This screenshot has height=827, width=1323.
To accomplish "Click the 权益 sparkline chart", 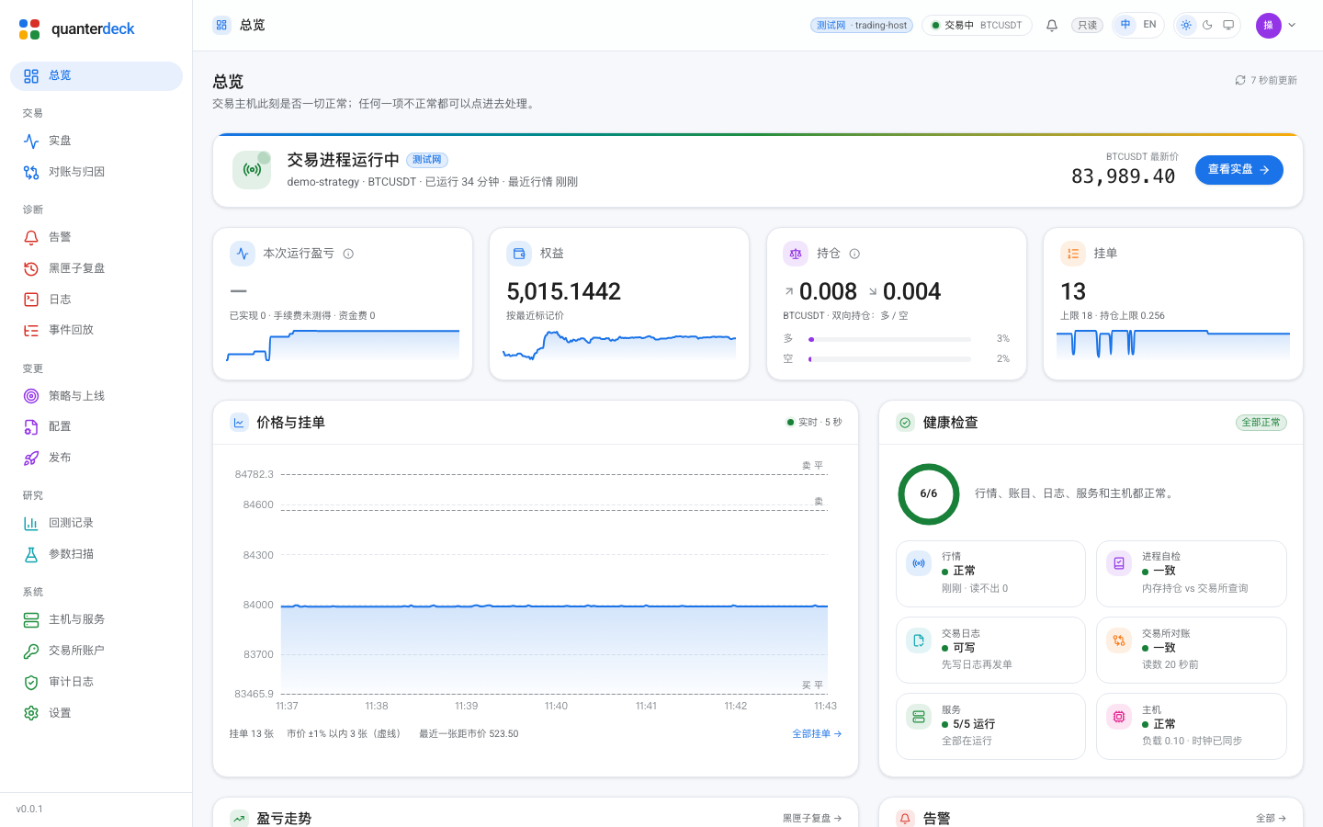I will pyautogui.click(x=619, y=345).
